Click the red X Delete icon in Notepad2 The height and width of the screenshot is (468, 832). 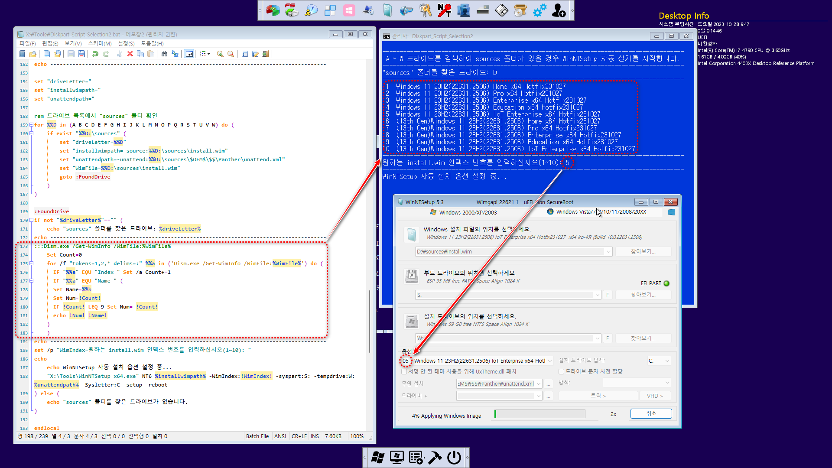130,54
